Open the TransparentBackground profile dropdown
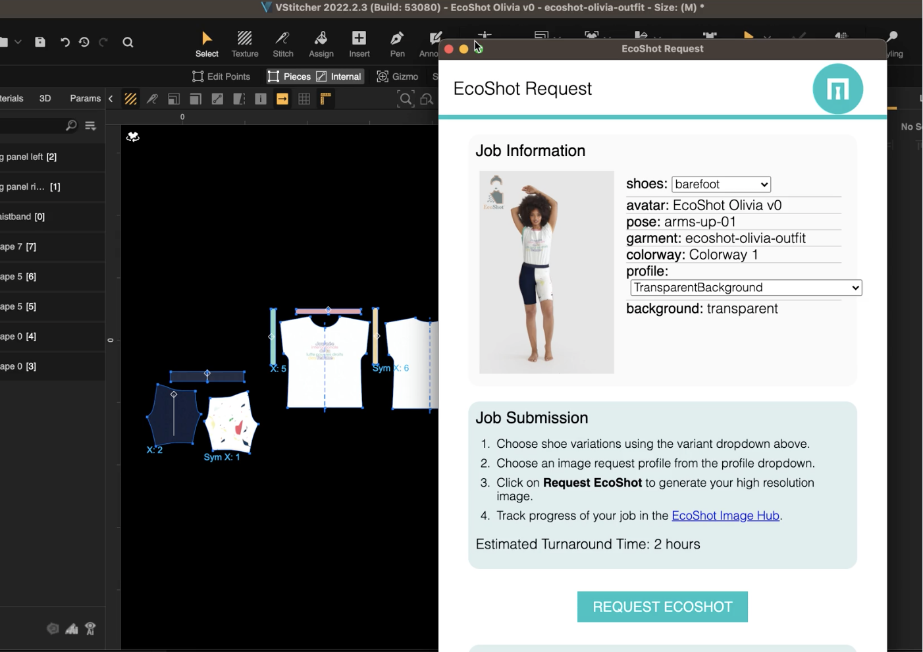The width and height of the screenshot is (923, 652). (746, 288)
